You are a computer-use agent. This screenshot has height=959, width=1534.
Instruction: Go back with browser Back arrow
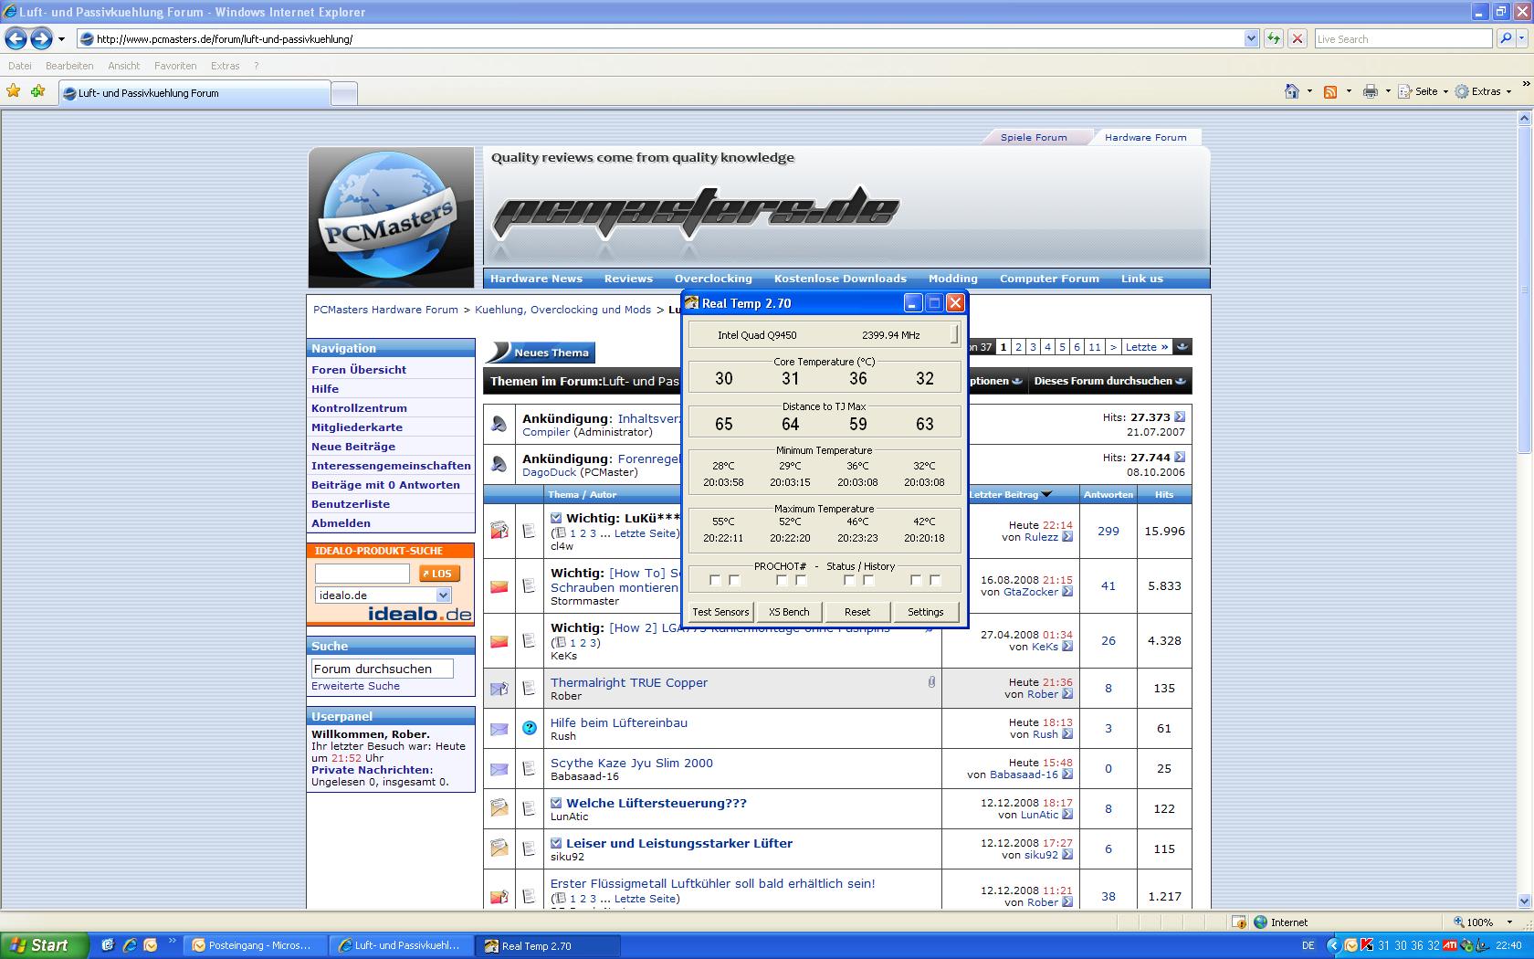pyautogui.click(x=16, y=38)
